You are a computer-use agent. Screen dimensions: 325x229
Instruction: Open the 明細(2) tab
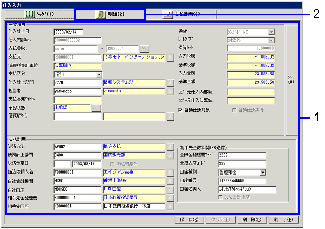(110, 14)
